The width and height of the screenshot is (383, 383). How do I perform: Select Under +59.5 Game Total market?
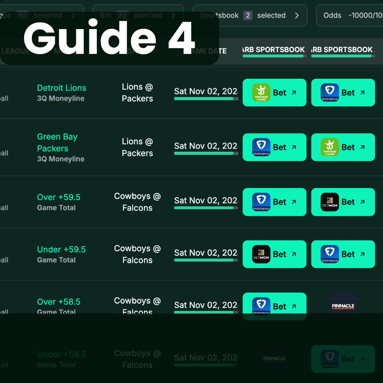61,254
